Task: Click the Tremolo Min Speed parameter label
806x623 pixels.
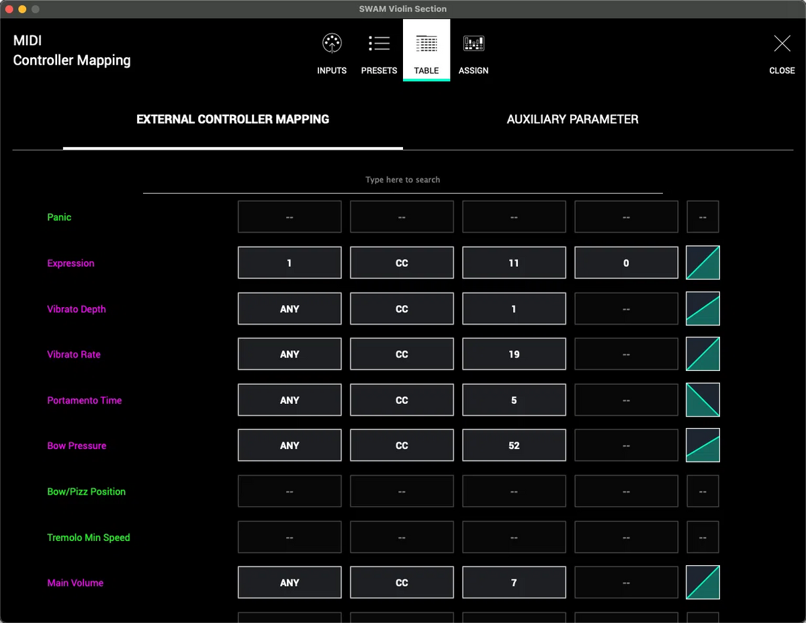Action: click(89, 537)
